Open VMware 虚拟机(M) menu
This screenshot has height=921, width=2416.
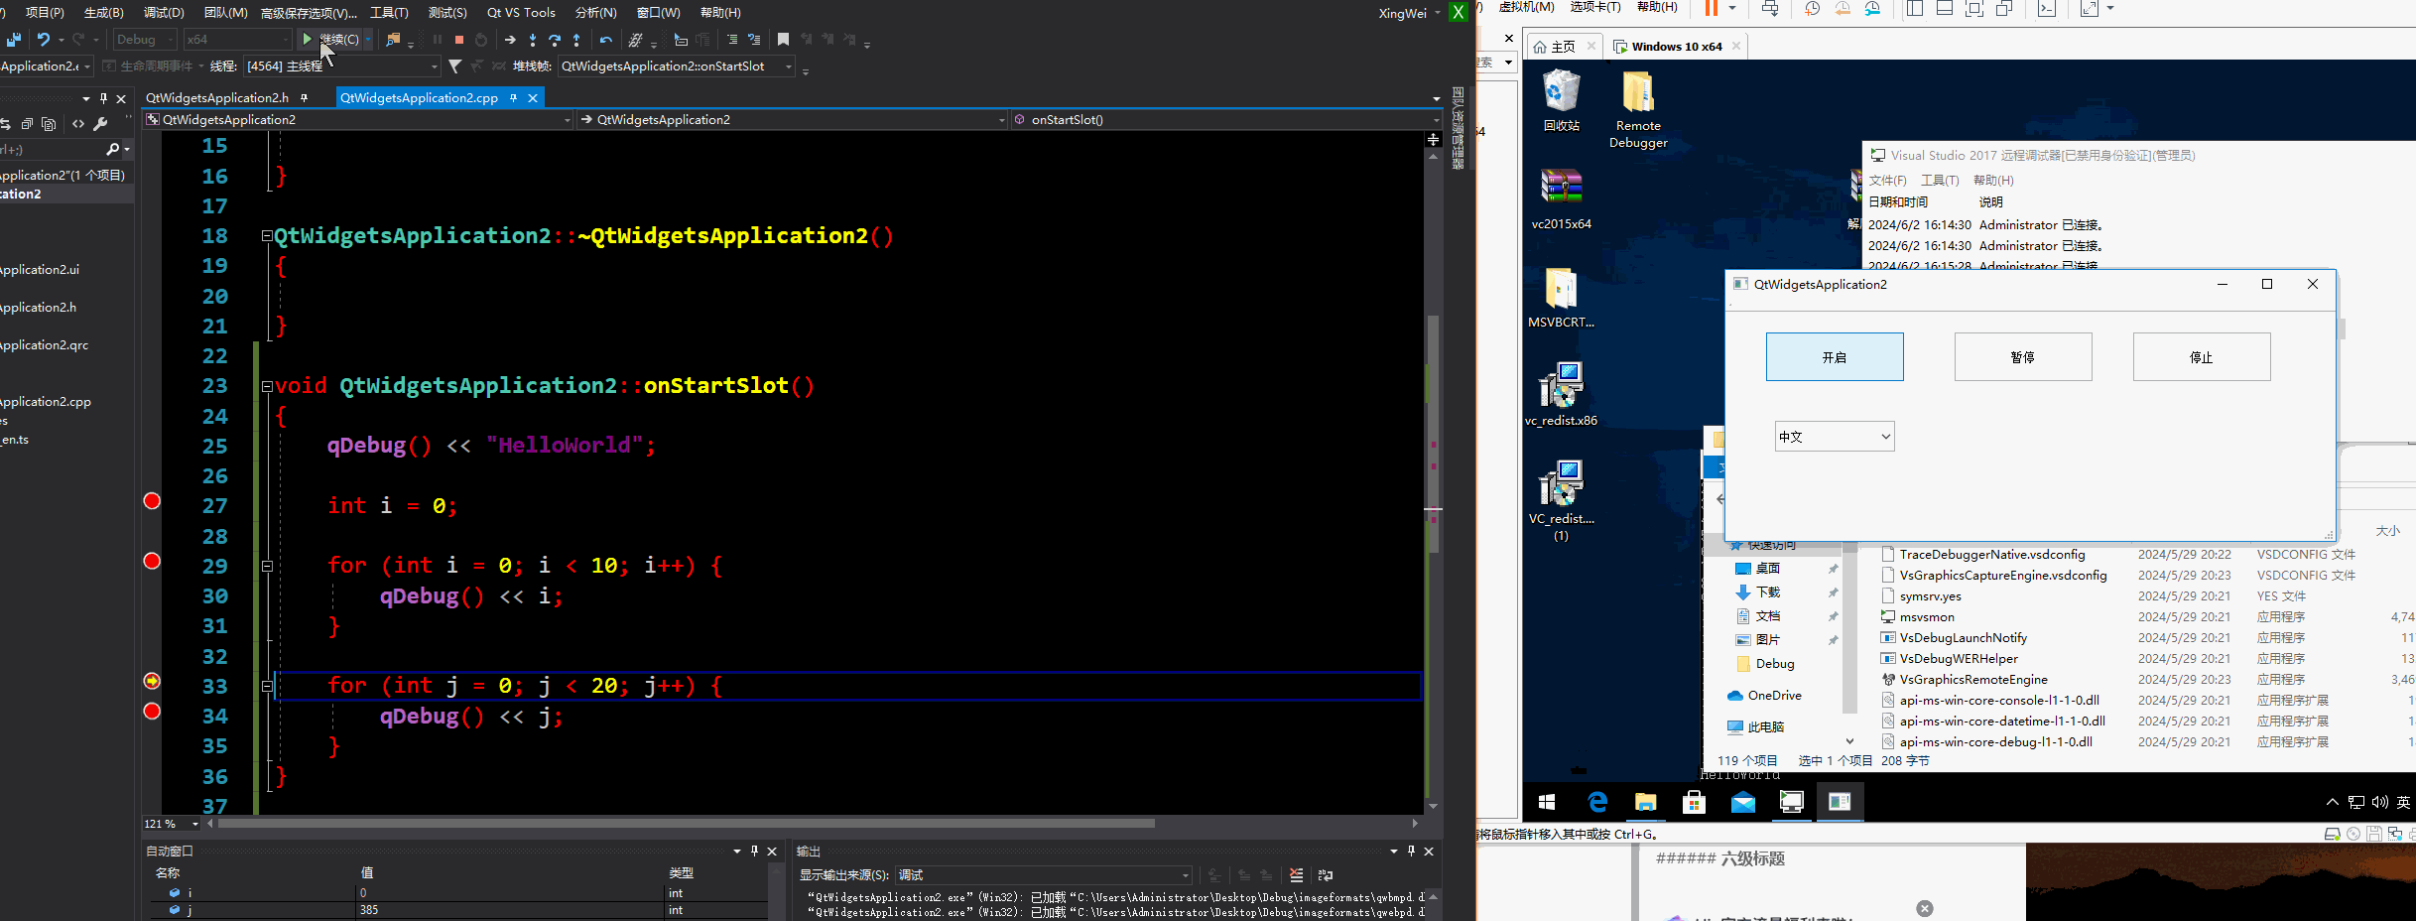[1526, 7]
